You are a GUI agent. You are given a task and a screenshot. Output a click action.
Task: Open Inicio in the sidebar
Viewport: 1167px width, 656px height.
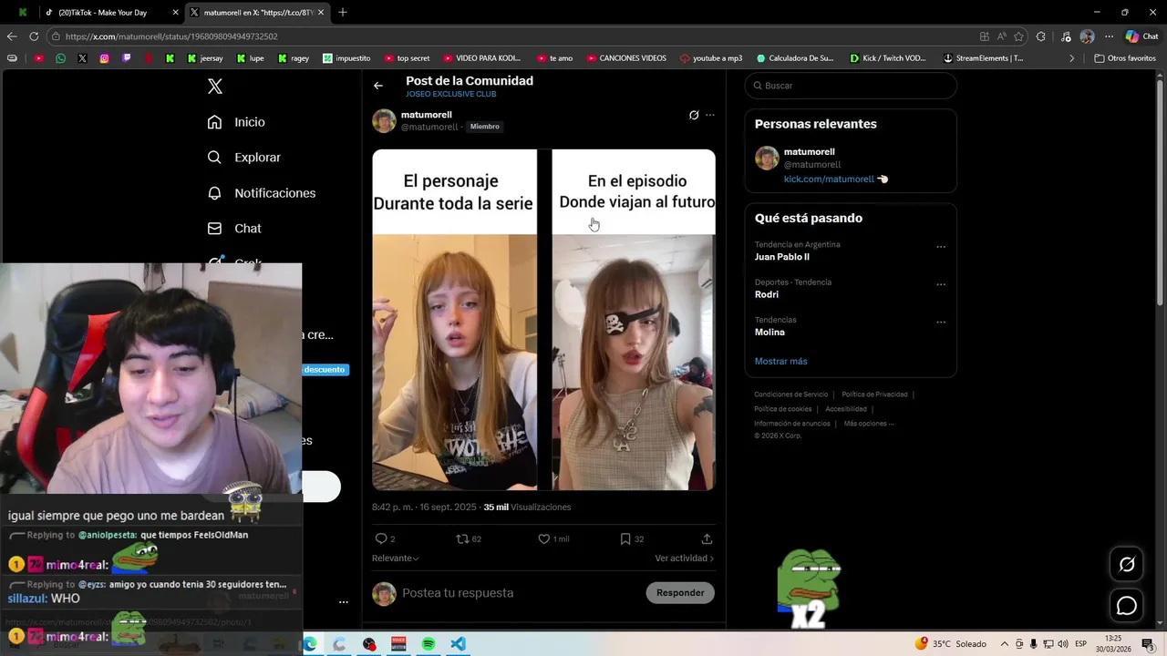click(x=236, y=122)
